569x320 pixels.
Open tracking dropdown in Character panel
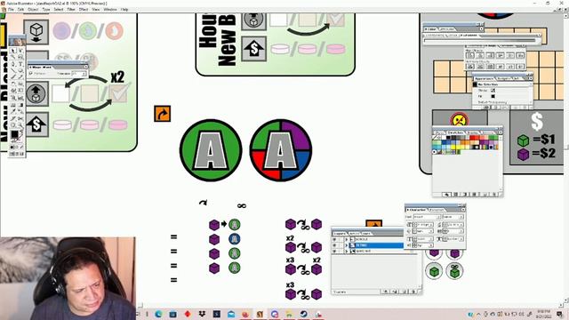(x=461, y=231)
